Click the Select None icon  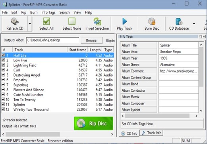click(72, 21)
